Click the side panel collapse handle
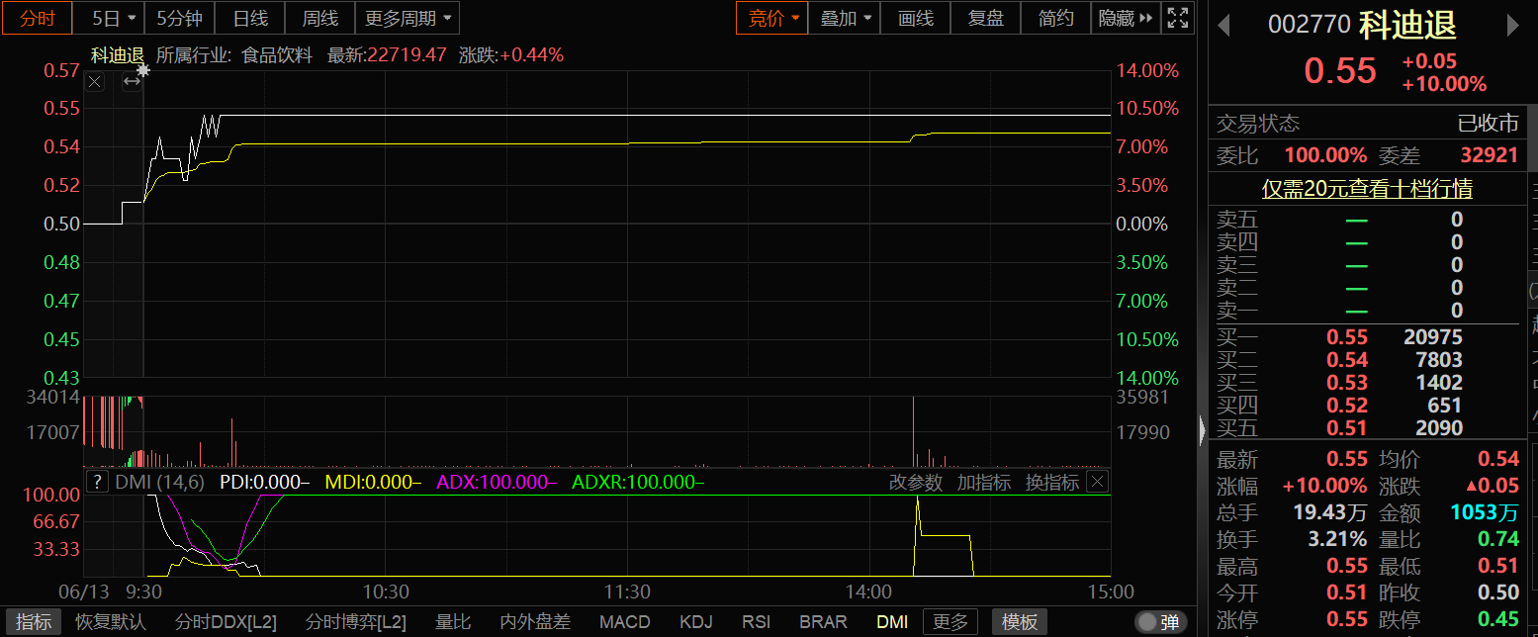The image size is (1538, 637). [1202, 429]
